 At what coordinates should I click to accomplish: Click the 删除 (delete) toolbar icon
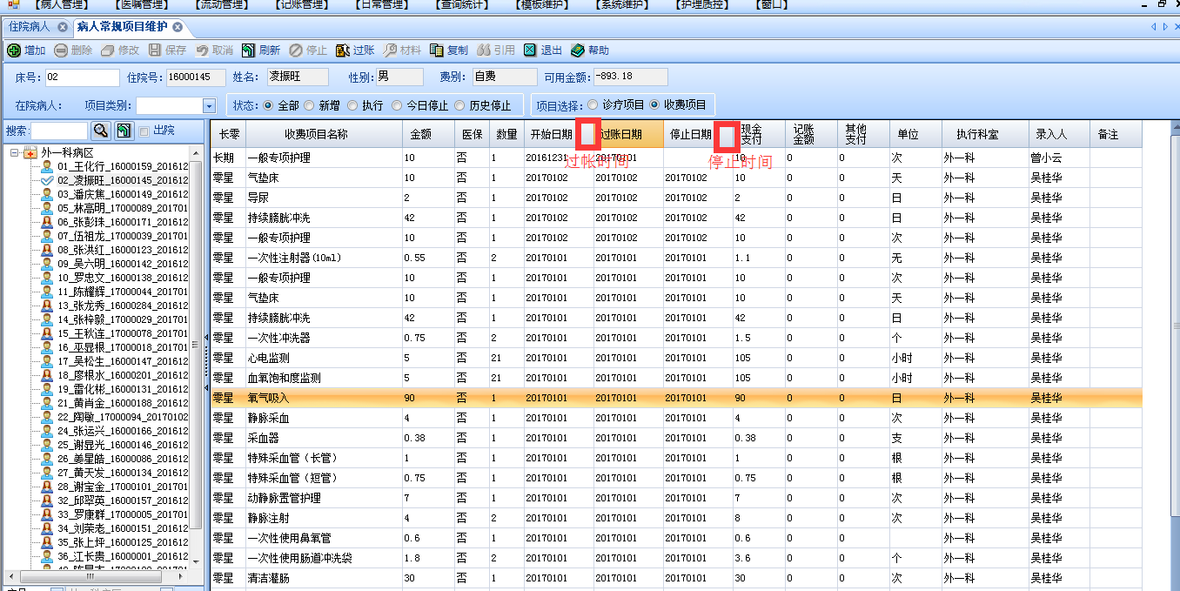[x=61, y=50]
